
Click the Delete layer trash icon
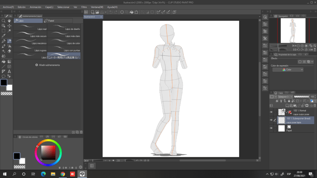(x=315, y=105)
